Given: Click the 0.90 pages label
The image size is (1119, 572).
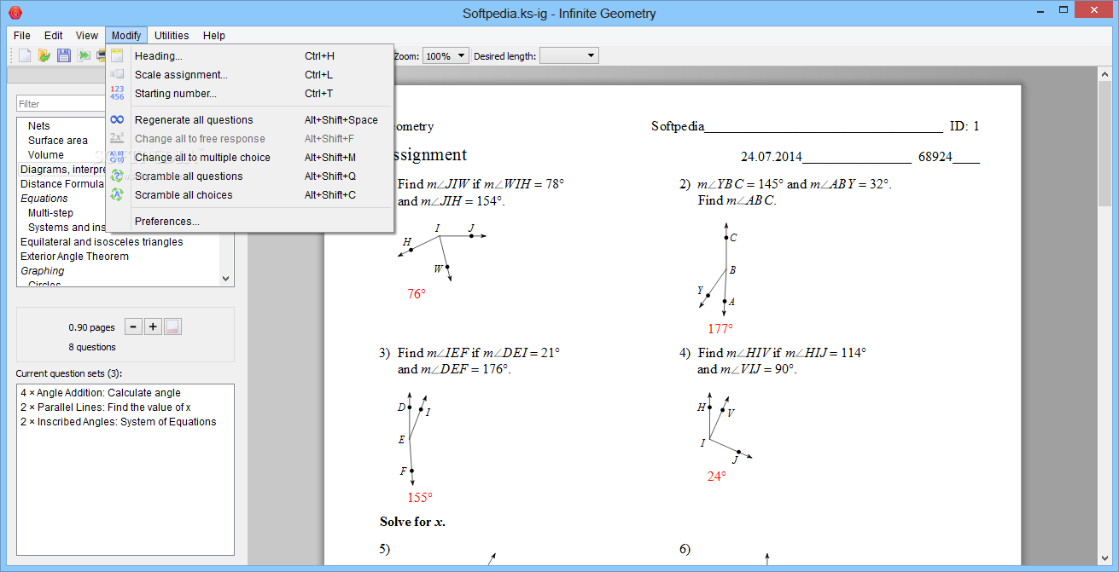Looking at the screenshot, I should [91, 327].
